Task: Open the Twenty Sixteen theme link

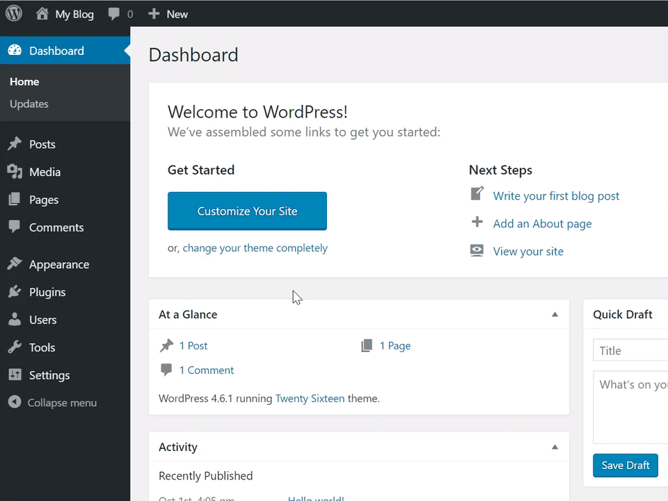Action: pos(310,398)
